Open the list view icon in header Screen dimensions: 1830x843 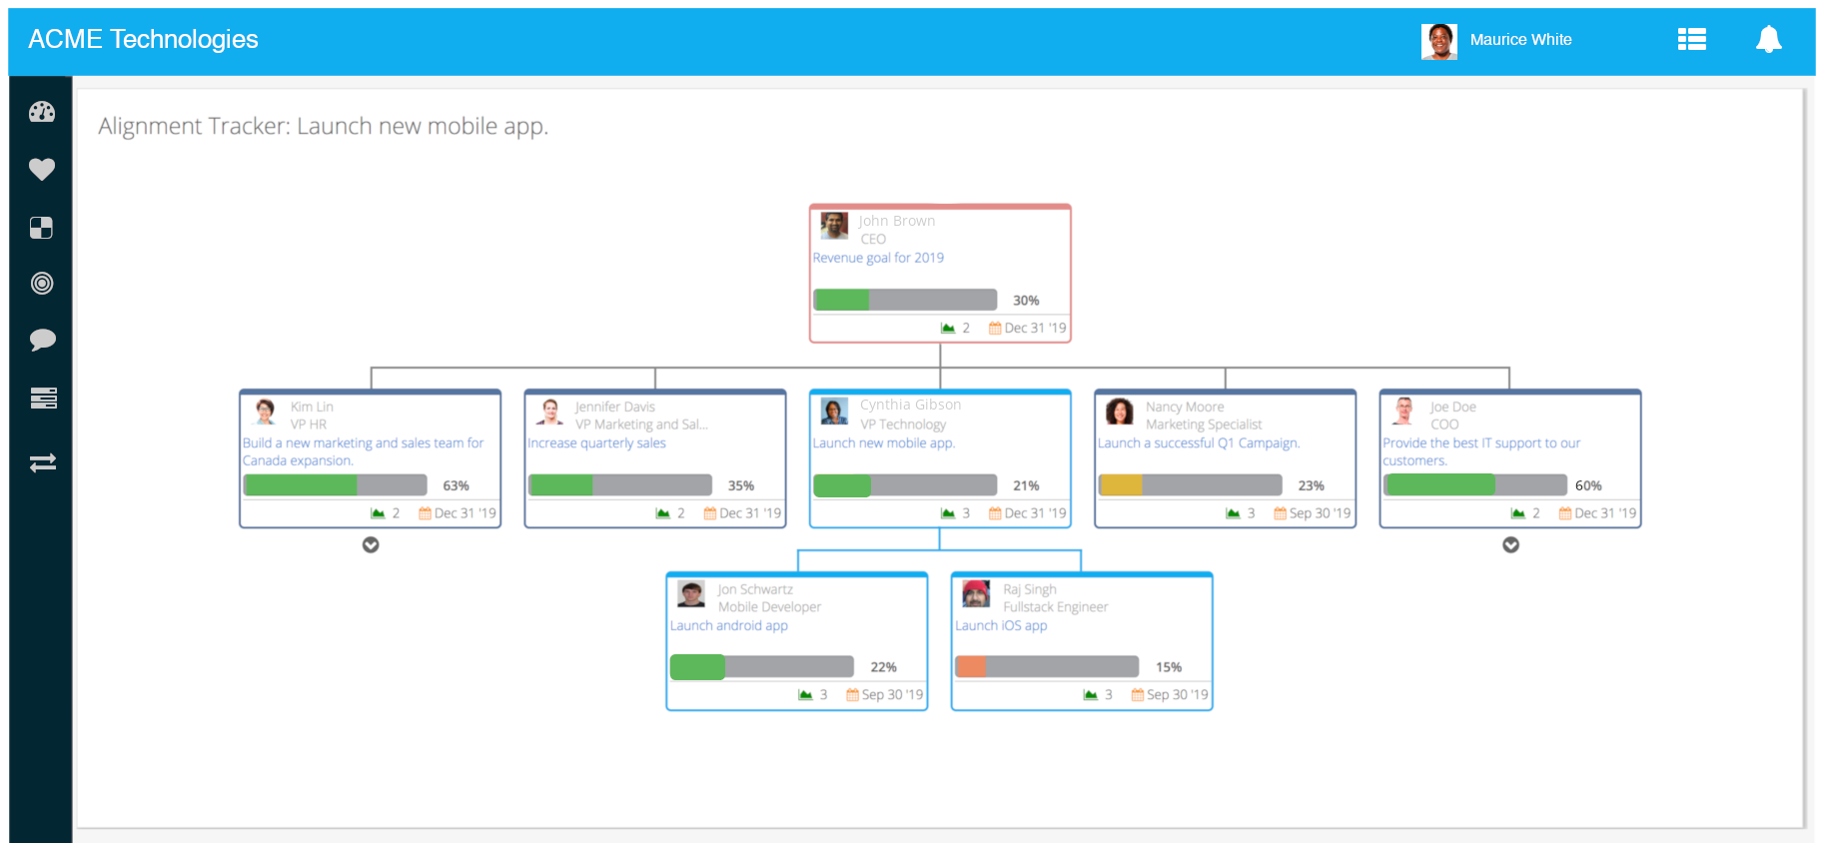(x=1692, y=39)
